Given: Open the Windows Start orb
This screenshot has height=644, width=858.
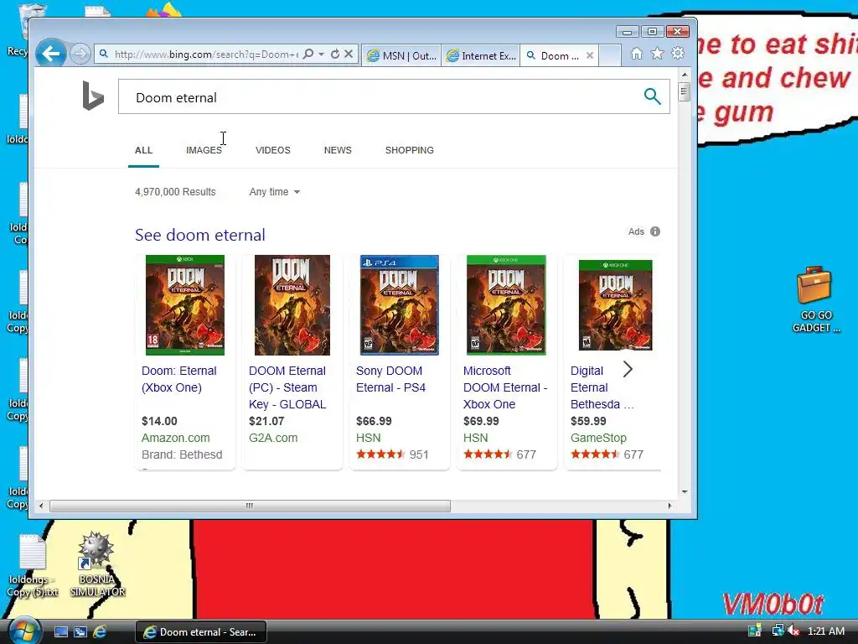Looking at the screenshot, I should (24, 631).
